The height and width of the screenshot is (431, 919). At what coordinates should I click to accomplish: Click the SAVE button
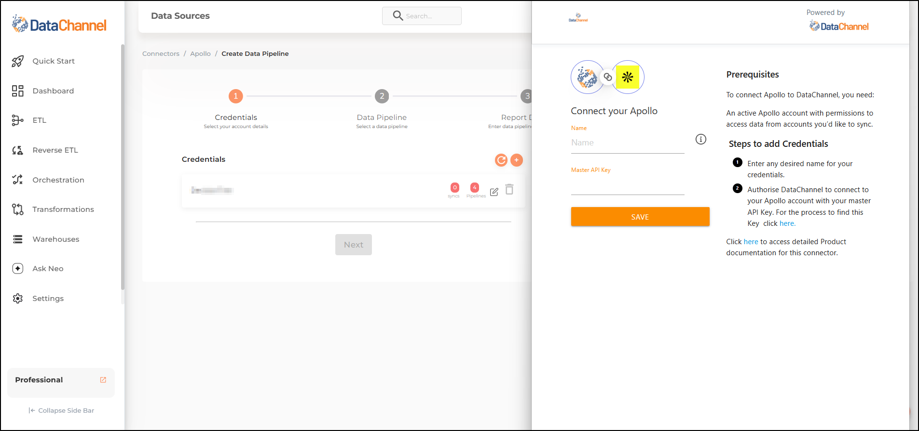(640, 217)
